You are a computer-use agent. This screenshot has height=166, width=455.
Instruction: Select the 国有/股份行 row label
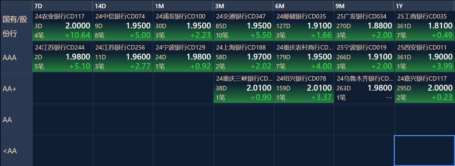click(16, 26)
